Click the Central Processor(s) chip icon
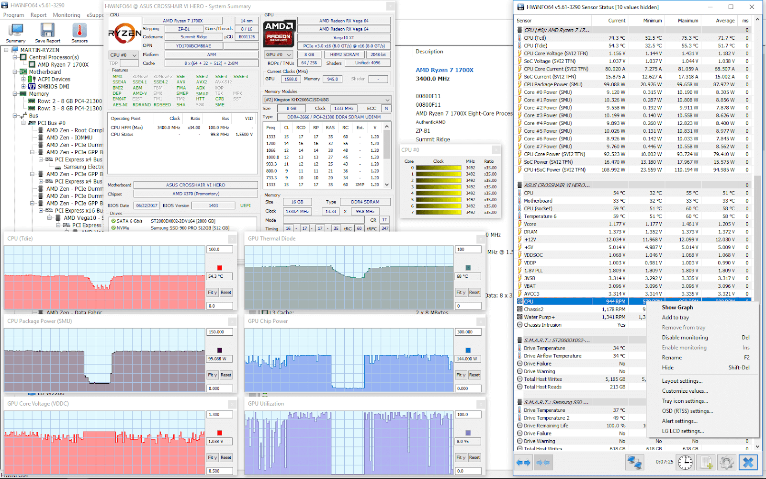The height and width of the screenshot is (479, 766). tap(23, 57)
